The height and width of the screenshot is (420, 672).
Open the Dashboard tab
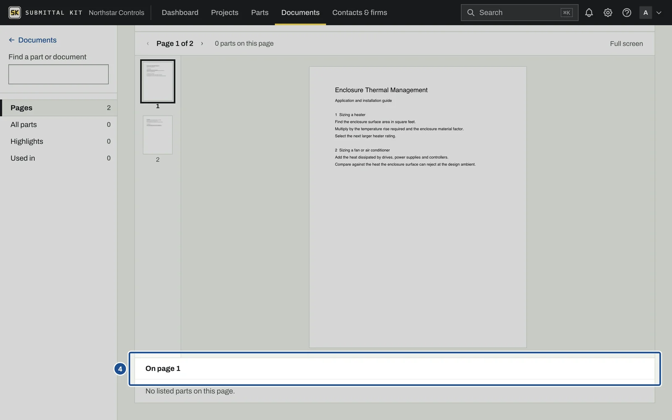click(180, 13)
